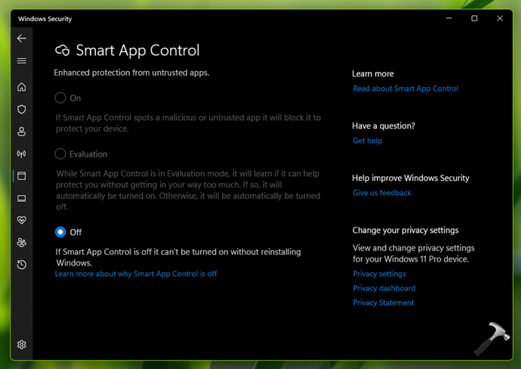Screen dimensions: 521x369
Task: Click 'Help improve Windows Security' heading
Action: coord(411,178)
